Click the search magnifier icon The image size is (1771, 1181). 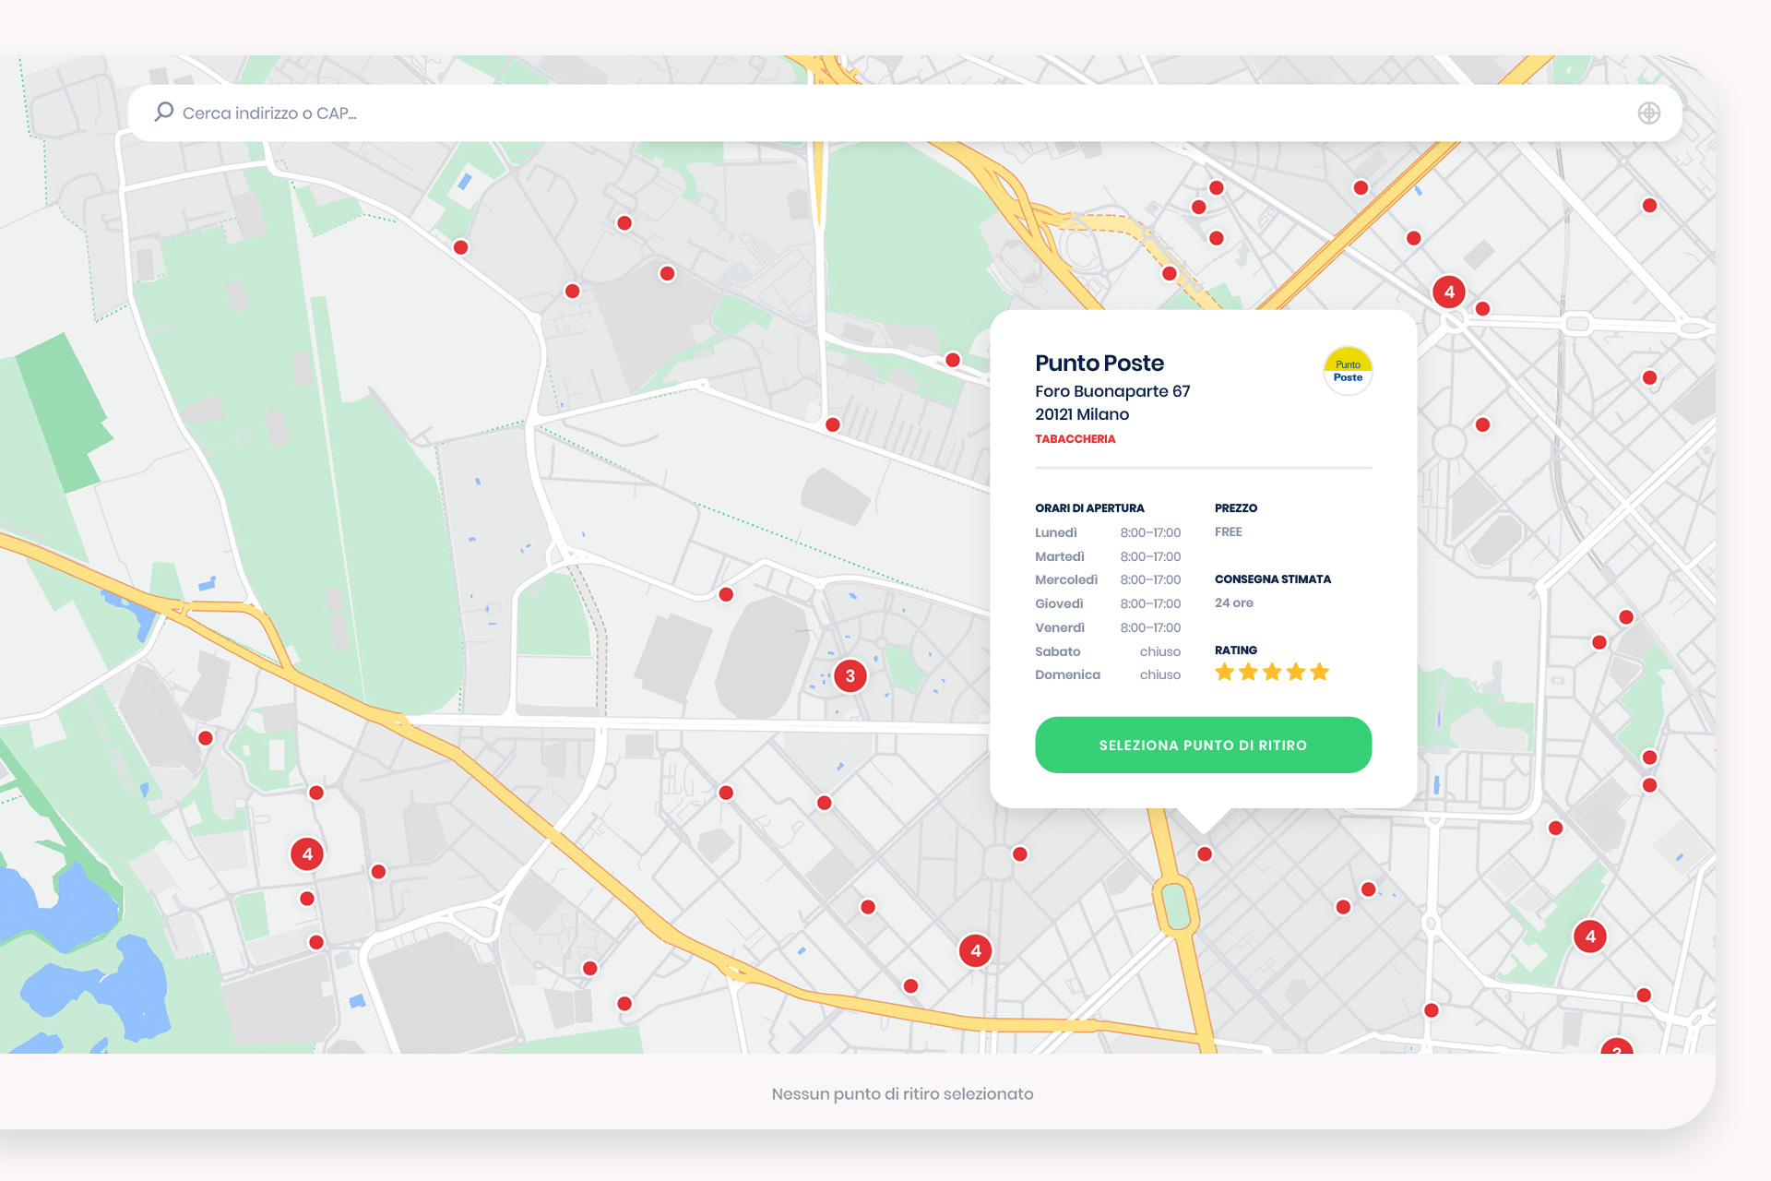tap(164, 112)
